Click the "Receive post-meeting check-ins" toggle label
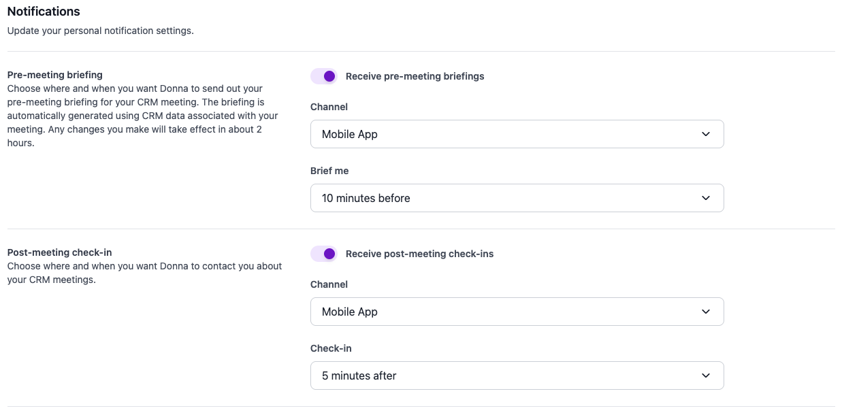The image size is (842, 417). pos(419,254)
